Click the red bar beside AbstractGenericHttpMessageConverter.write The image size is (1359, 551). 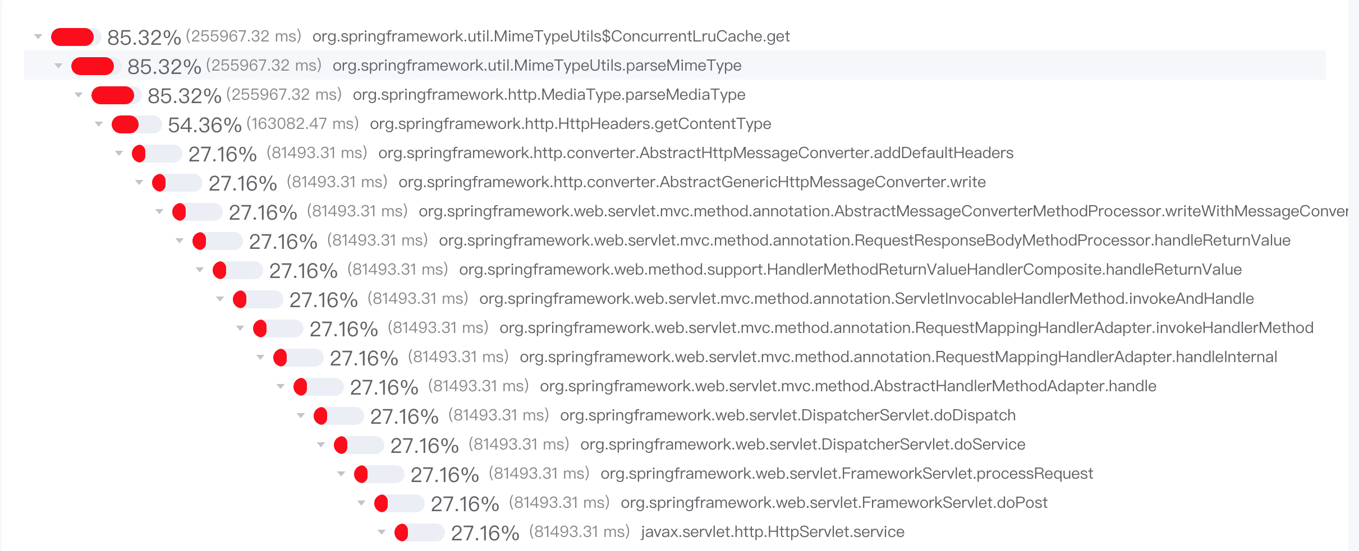(x=177, y=183)
